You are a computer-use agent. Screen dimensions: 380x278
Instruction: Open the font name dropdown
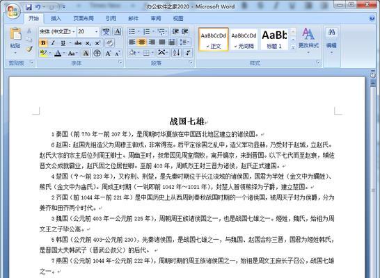coord(58,31)
